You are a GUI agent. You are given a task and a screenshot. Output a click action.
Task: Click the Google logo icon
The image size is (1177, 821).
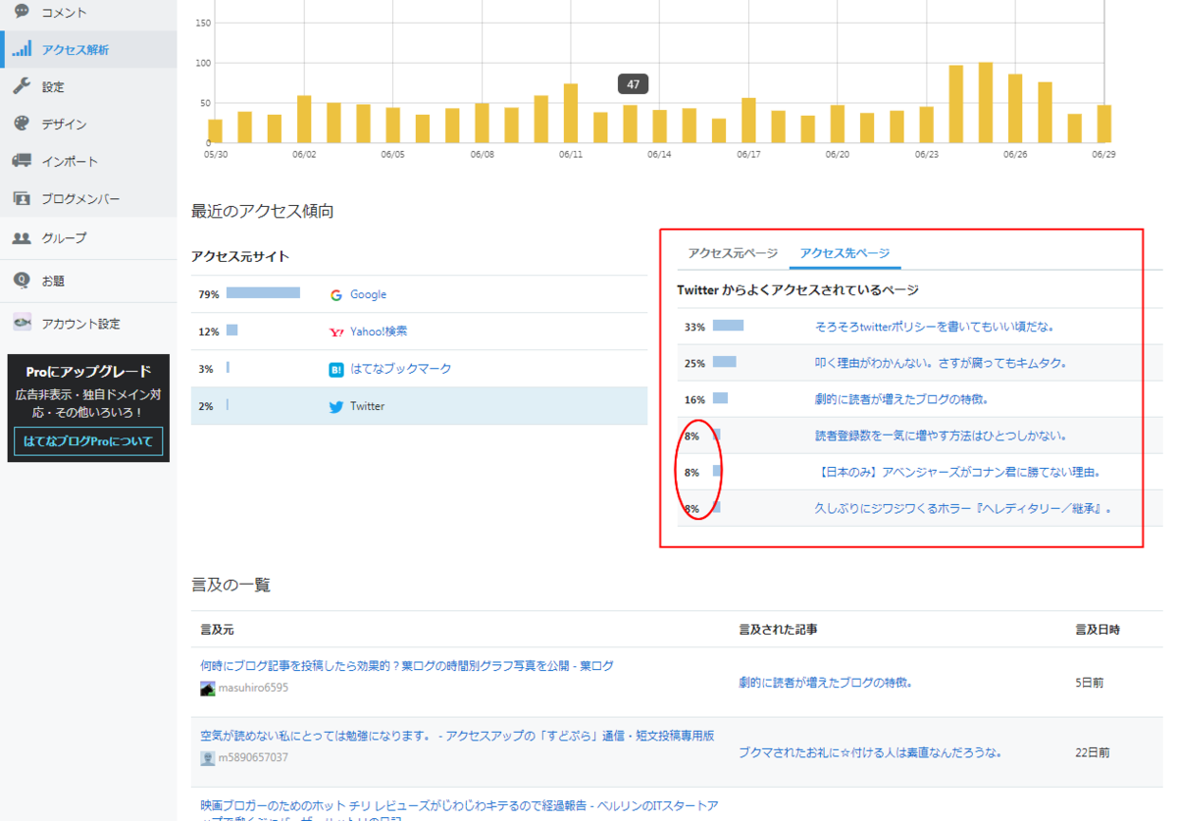[x=336, y=294]
